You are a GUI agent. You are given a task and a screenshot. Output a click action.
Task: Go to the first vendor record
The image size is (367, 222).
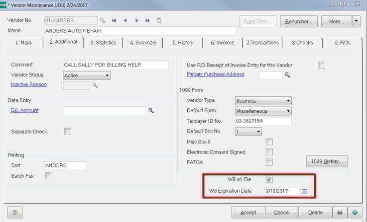pos(115,21)
